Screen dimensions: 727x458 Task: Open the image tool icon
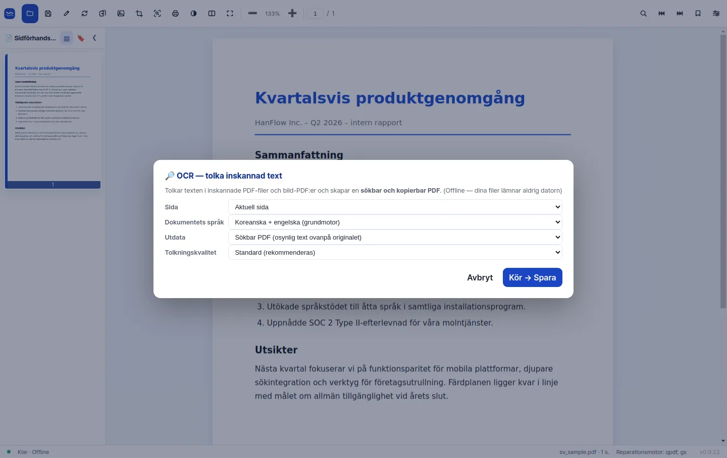click(x=121, y=14)
